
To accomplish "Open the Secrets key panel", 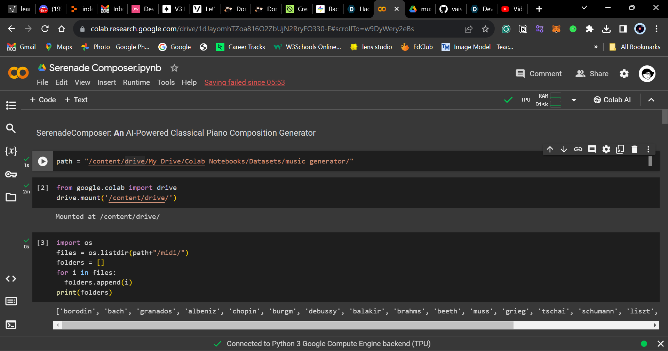I will [11, 174].
